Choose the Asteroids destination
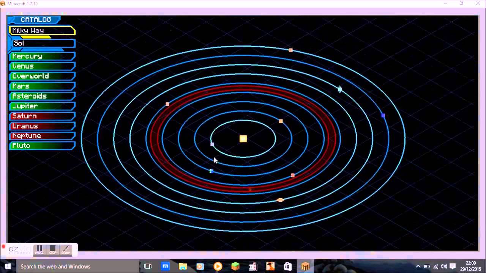486x273 pixels. coord(42,96)
